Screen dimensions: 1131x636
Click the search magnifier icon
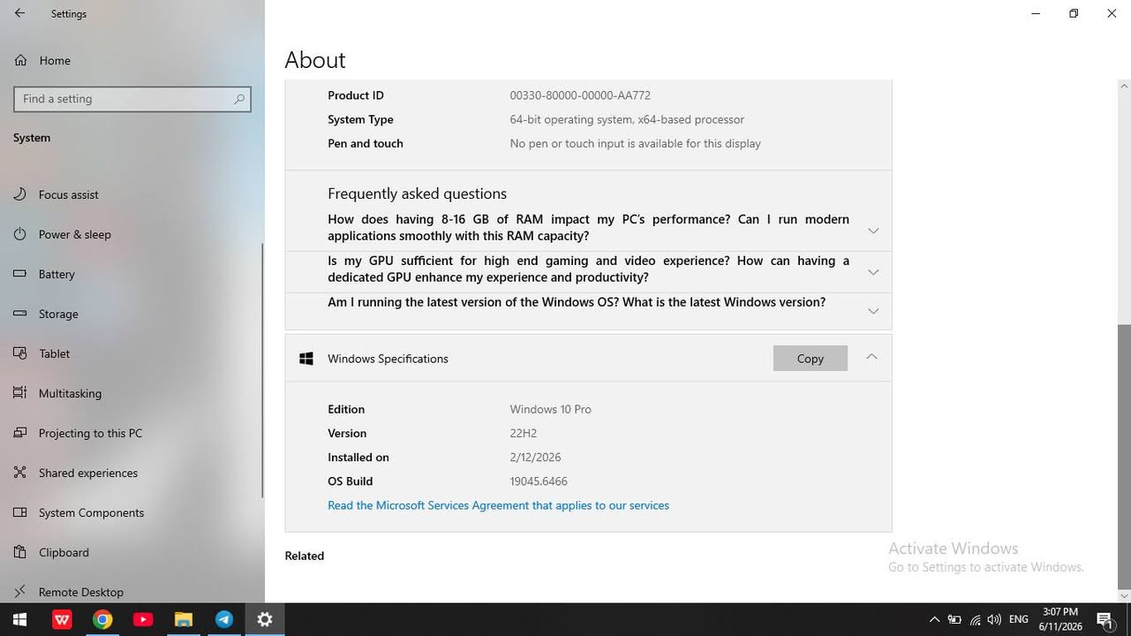(x=238, y=99)
